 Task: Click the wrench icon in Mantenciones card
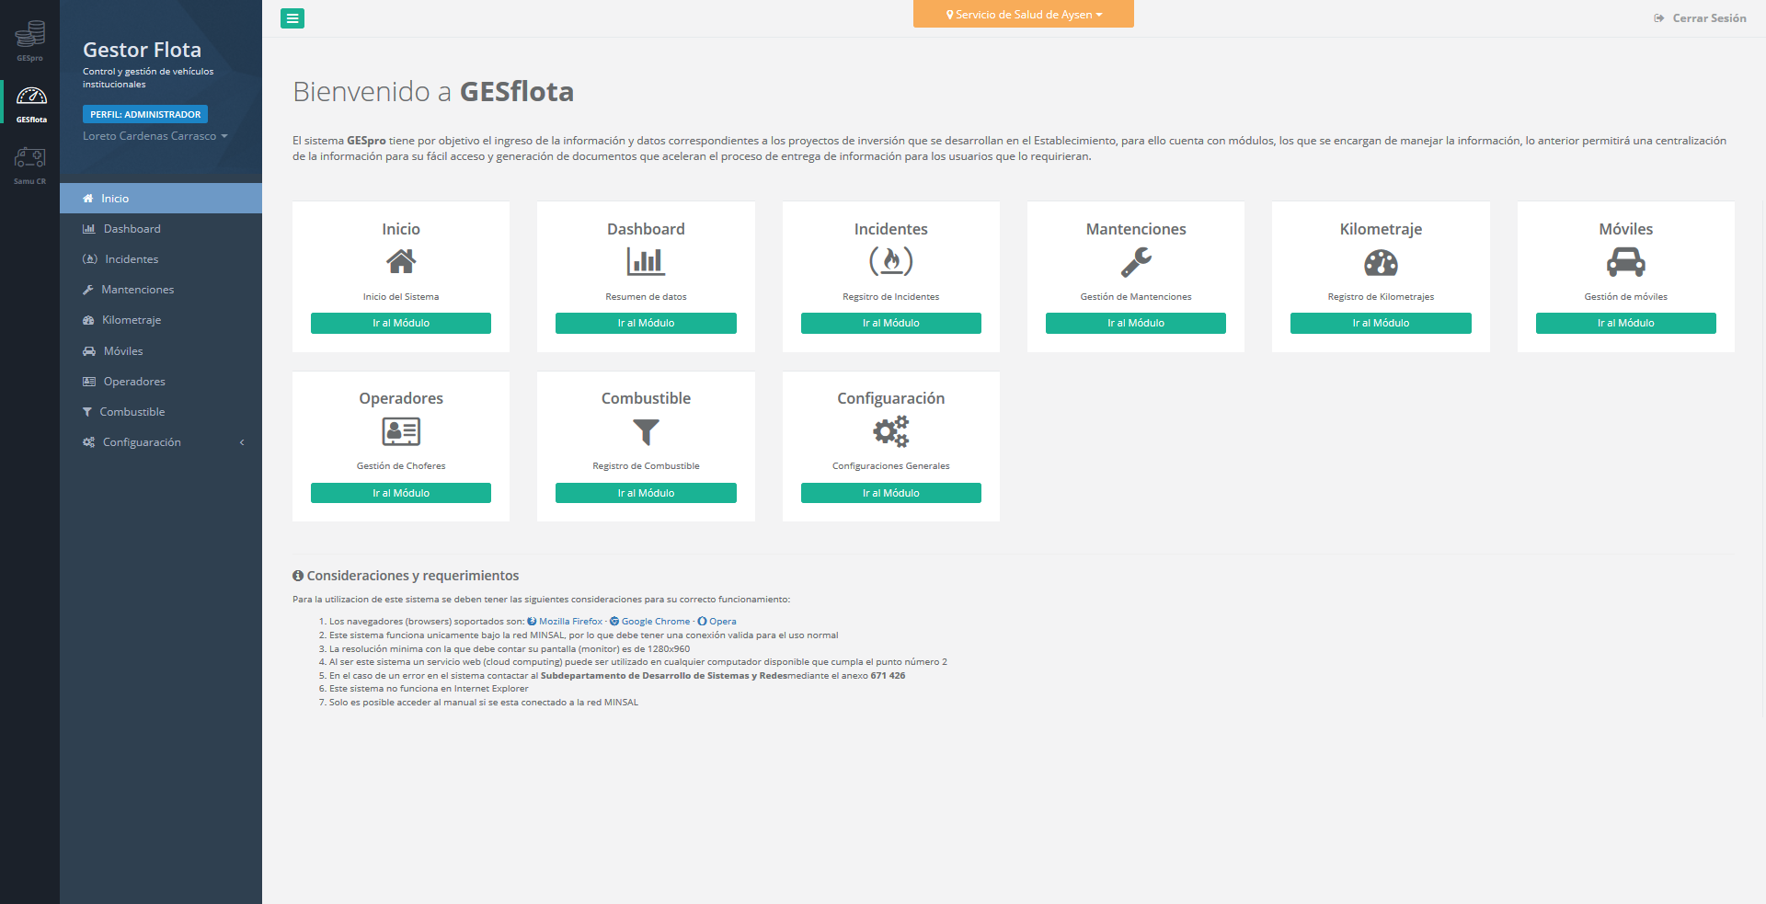pos(1135,263)
